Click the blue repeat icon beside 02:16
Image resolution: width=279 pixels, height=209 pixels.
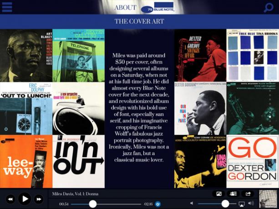click(157, 204)
